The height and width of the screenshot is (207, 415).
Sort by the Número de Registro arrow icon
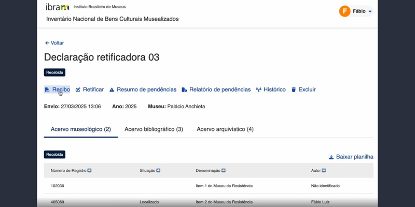point(89,171)
